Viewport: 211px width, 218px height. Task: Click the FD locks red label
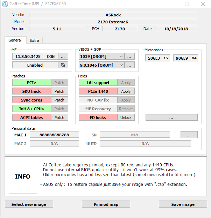[98, 118]
